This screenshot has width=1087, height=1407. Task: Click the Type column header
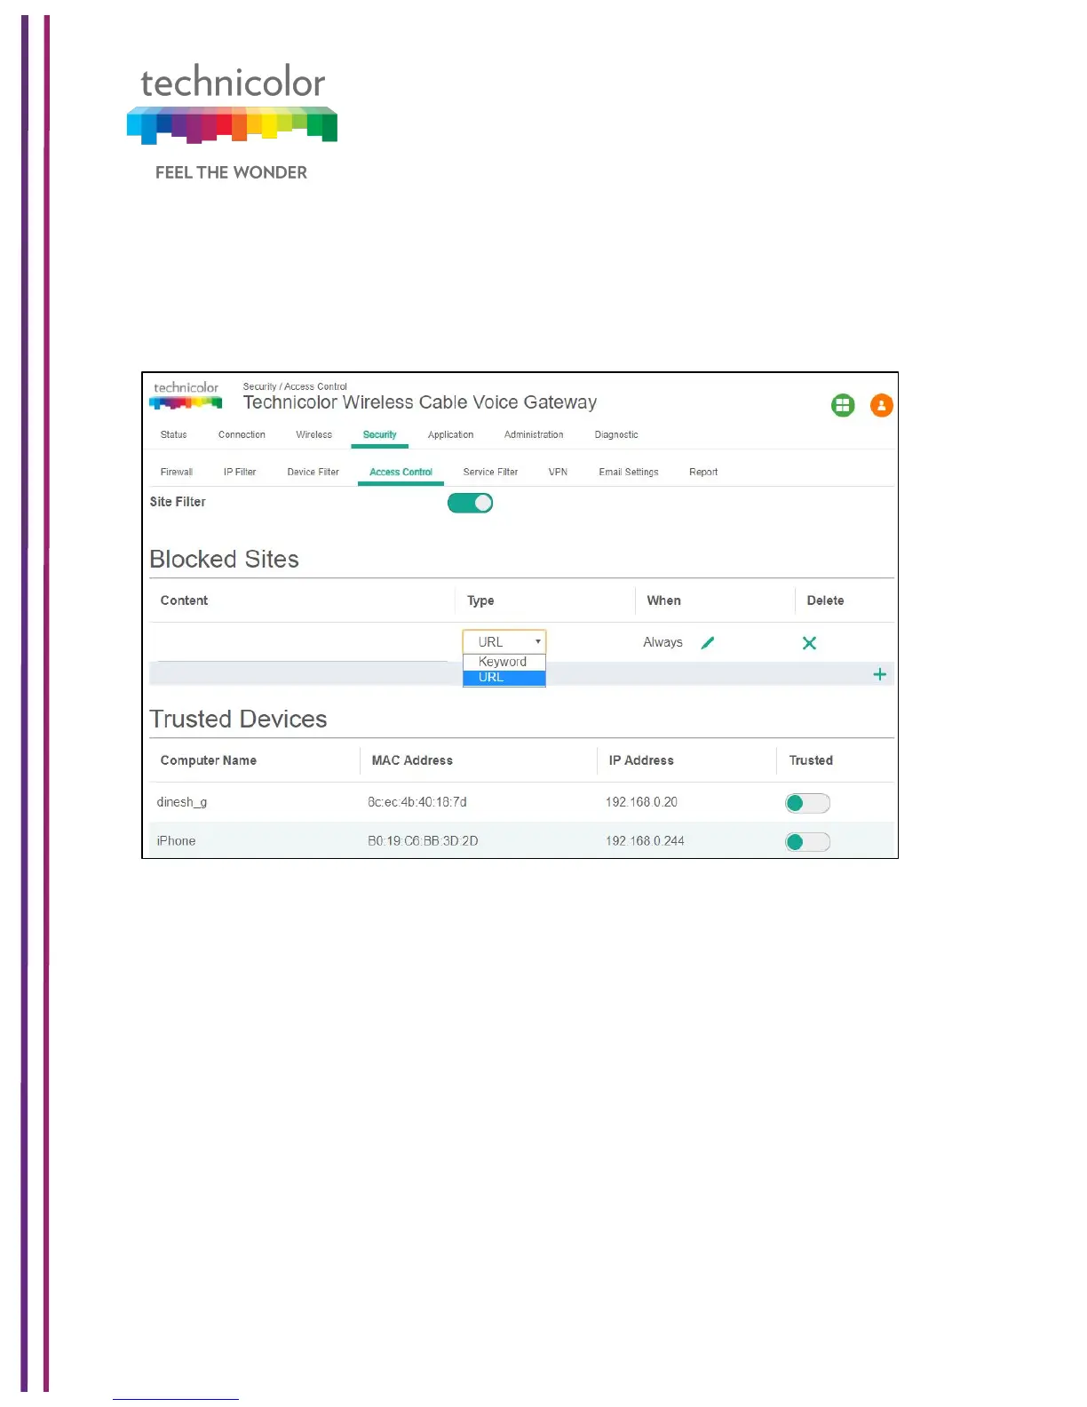pos(480,600)
